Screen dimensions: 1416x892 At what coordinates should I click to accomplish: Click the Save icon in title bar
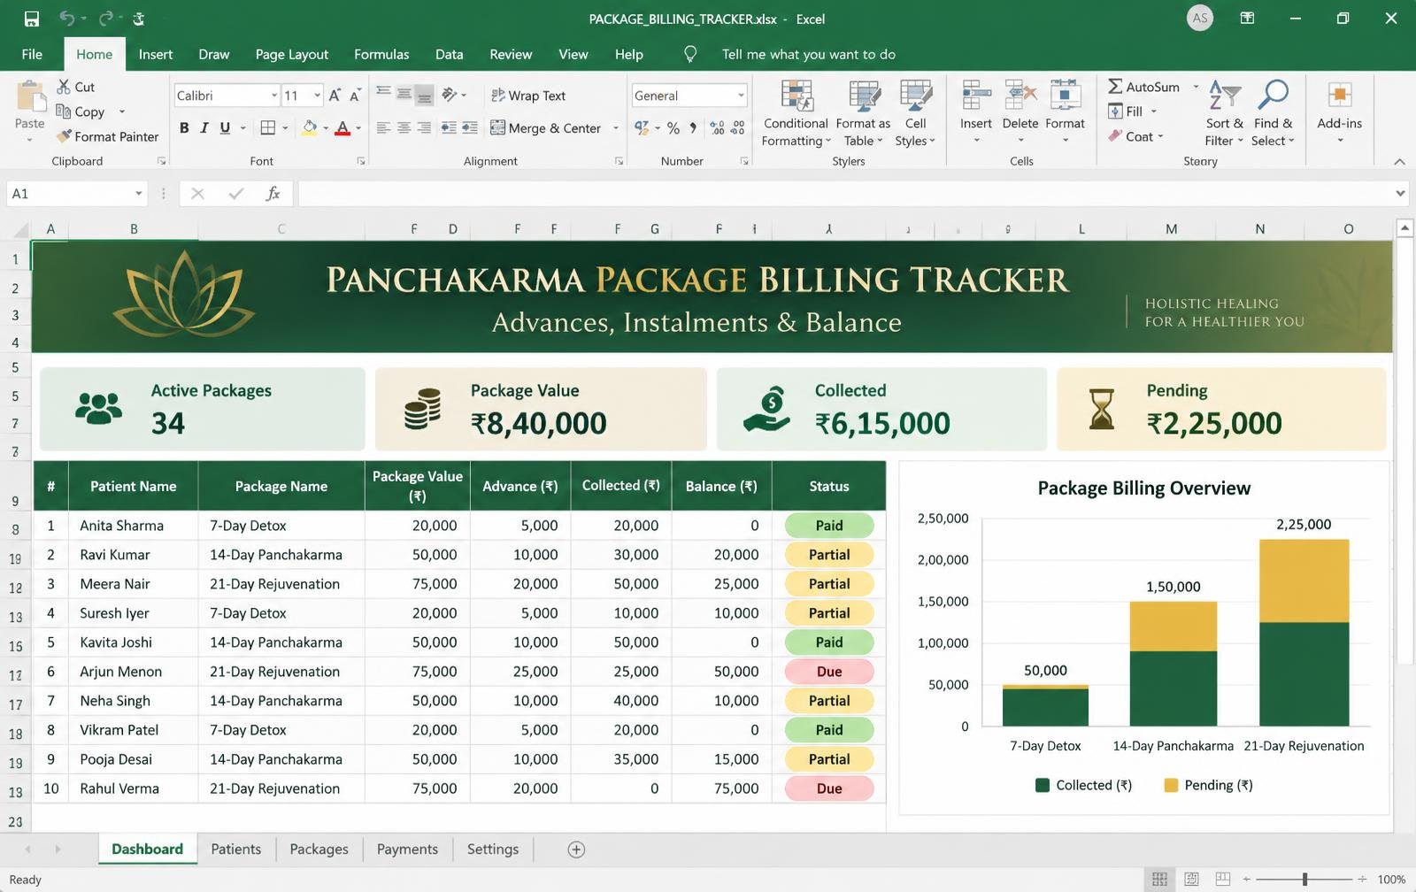point(32,19)
